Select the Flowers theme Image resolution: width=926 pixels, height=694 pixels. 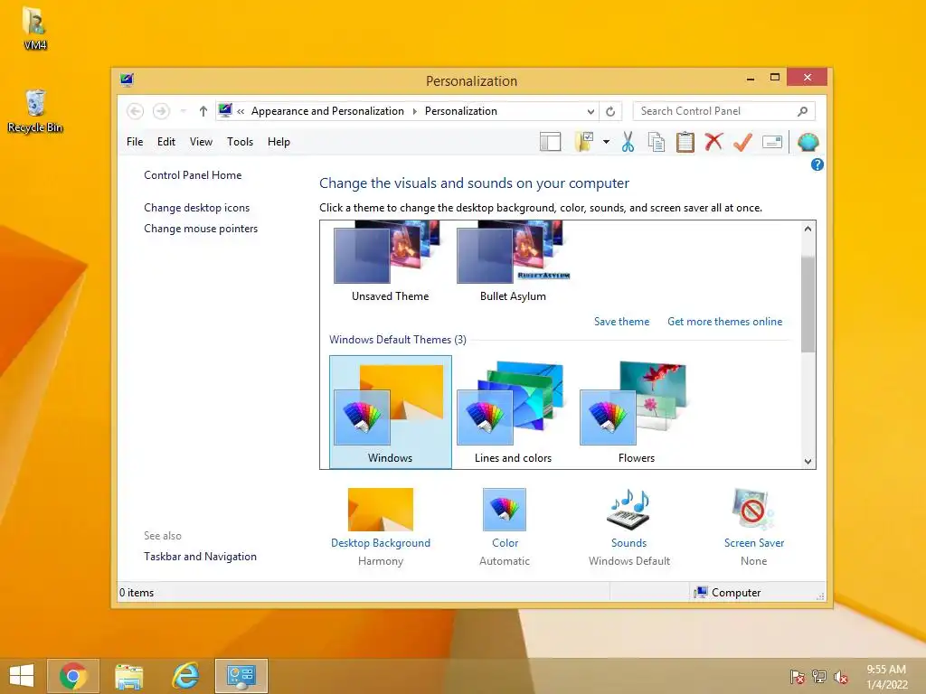636,412
